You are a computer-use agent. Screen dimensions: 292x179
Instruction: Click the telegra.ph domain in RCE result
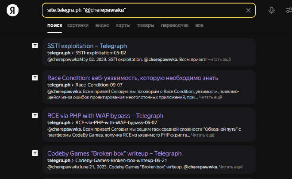point(59,122)
